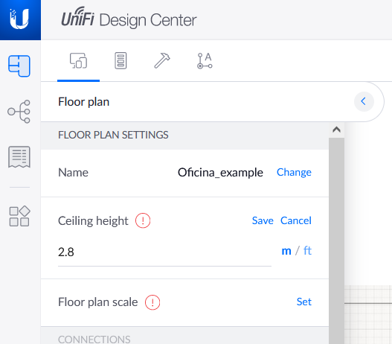Click the Ceiling height warning icon

[143, 220]
